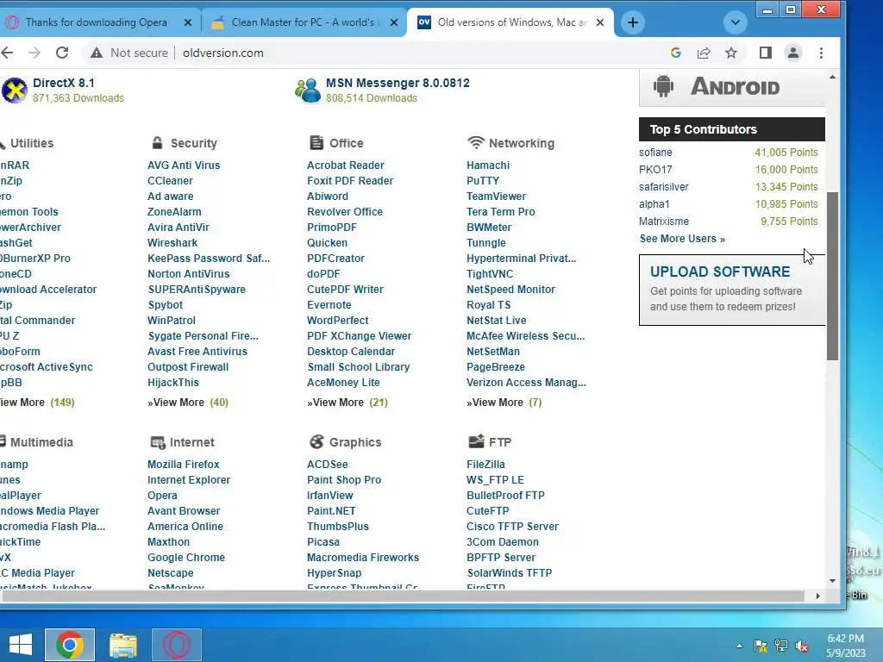Image resolution: width=883 pixels, height=662 pixels.
Task: Show hidden system tray icons
Action: point(739,646)
